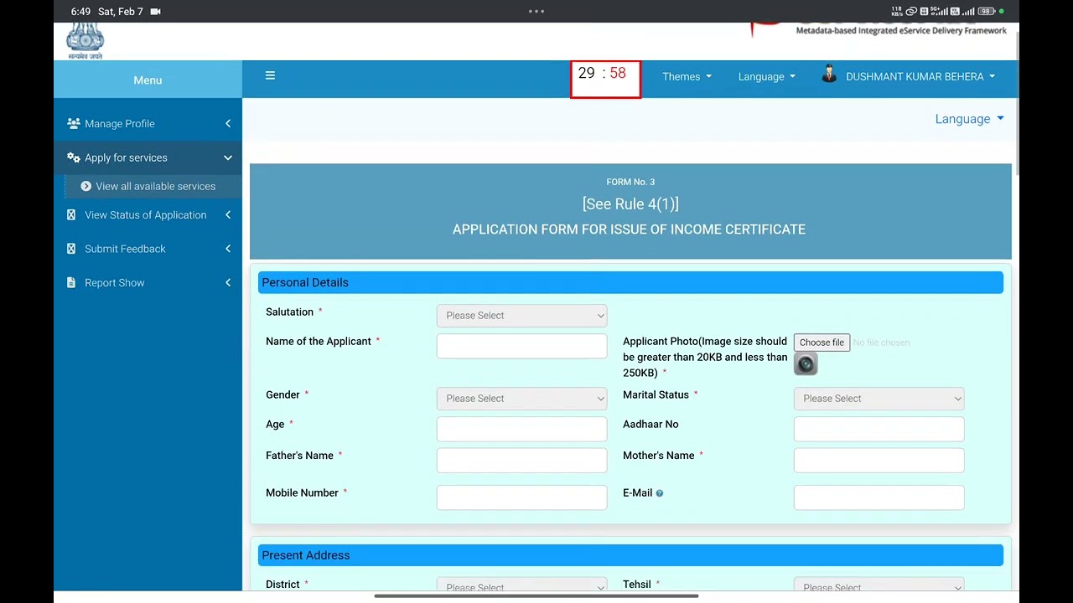Viewport: 1073px width, 603px height.
Task: Focus the Mobile Number input field
Action: tap(521, 497)
